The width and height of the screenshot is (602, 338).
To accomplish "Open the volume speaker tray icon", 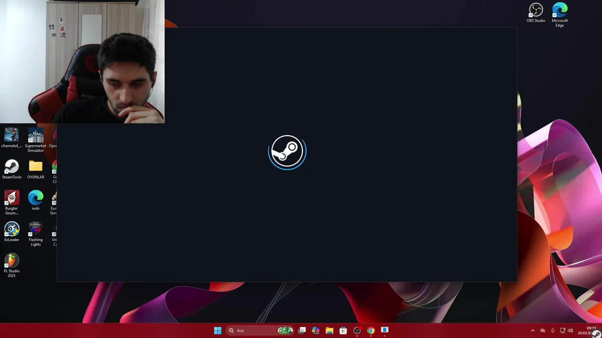I will (x=570, y=330).
